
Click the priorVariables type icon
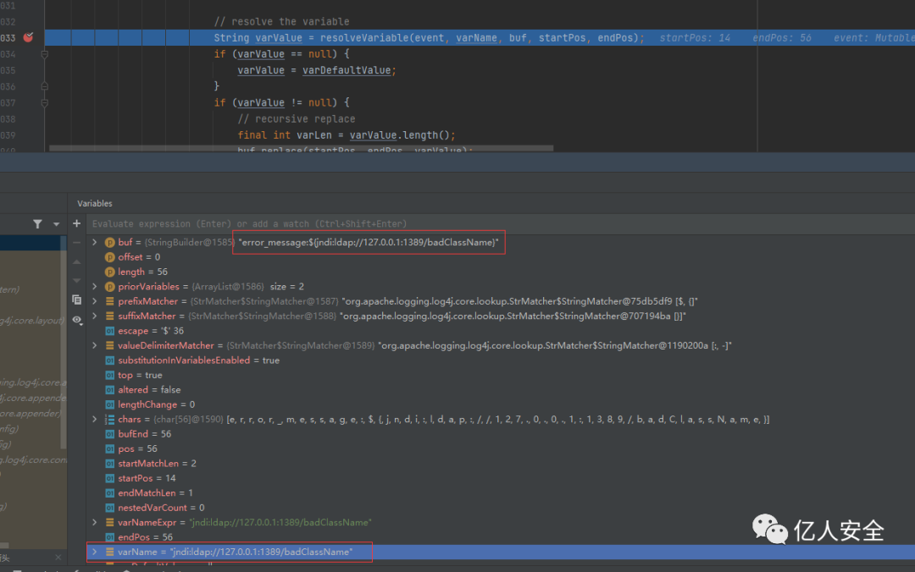(109, 287)
